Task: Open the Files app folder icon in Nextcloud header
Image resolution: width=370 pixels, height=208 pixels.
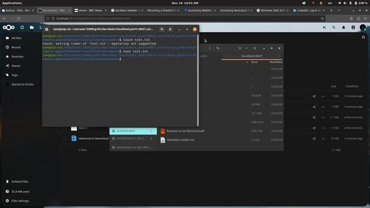Action: [32, 28]
